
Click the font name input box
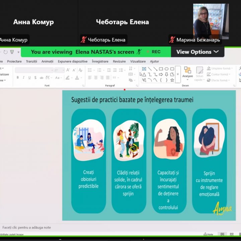tap(33, 70)
